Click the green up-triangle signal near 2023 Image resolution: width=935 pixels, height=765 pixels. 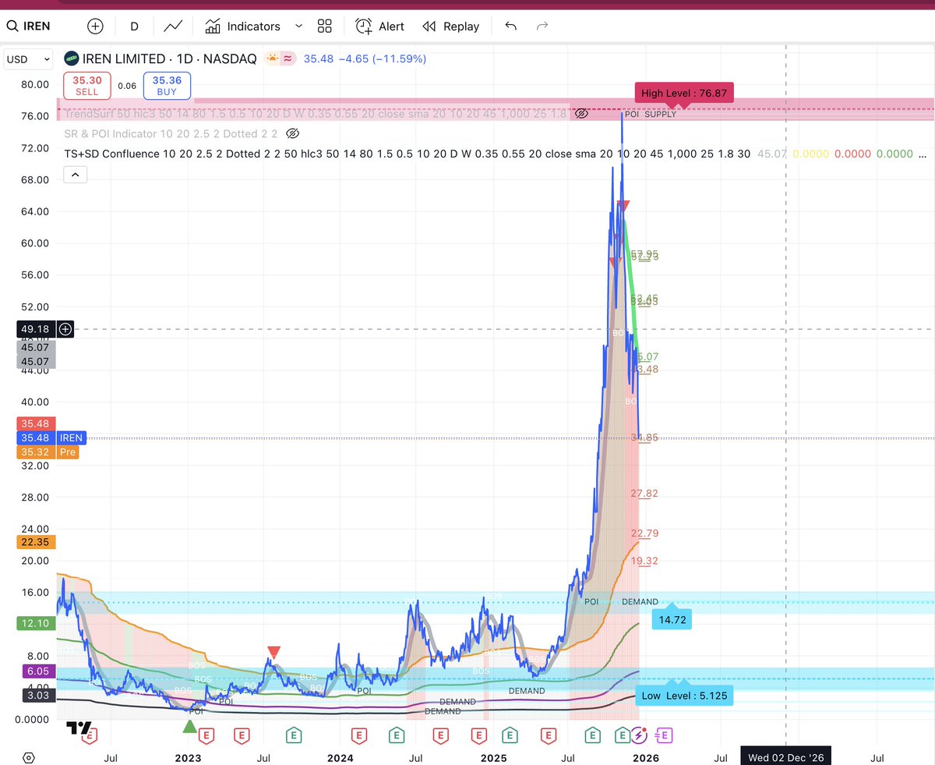(x=189, y=726)
